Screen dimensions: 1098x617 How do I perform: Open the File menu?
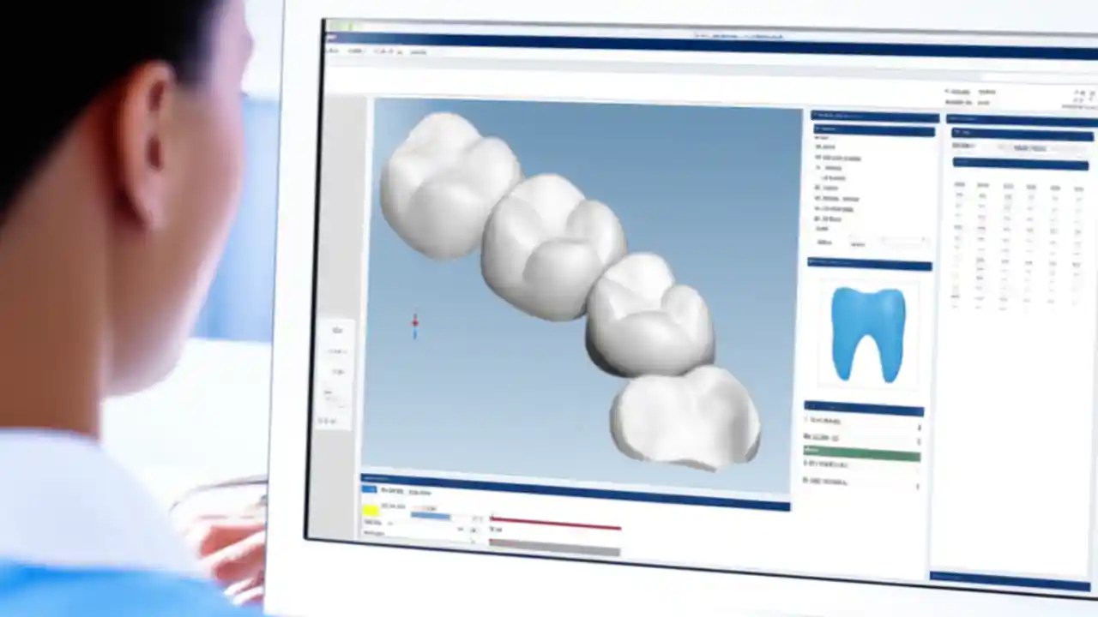click(333, 51)
